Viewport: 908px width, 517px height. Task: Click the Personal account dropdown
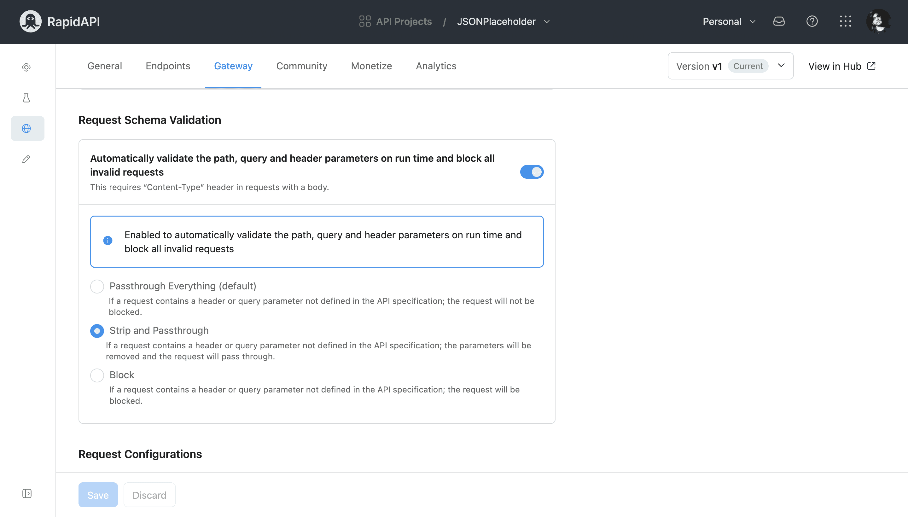pyautogui.click(x=729, y=22)
